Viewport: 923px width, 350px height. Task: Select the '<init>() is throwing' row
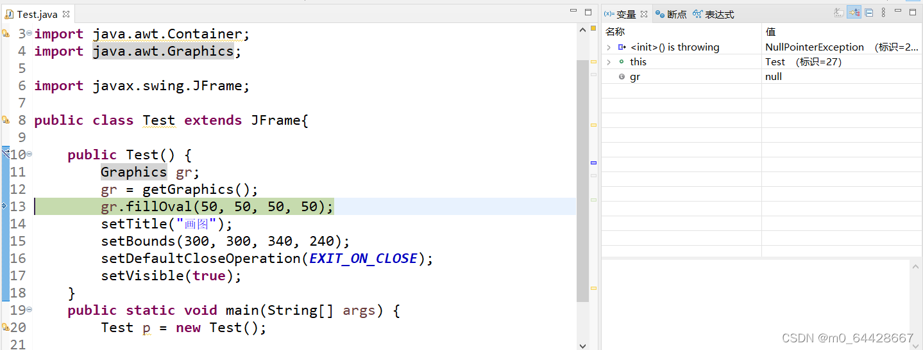(762, 47)
